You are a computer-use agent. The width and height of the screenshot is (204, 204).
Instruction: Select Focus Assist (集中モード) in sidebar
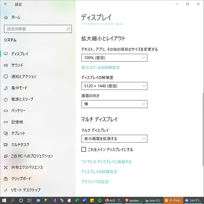(x=19, y=88)
